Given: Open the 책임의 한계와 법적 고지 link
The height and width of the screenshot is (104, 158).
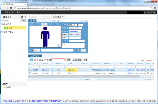Looking at the screenshot, I should pyautogui.click(x=52, y=101).
